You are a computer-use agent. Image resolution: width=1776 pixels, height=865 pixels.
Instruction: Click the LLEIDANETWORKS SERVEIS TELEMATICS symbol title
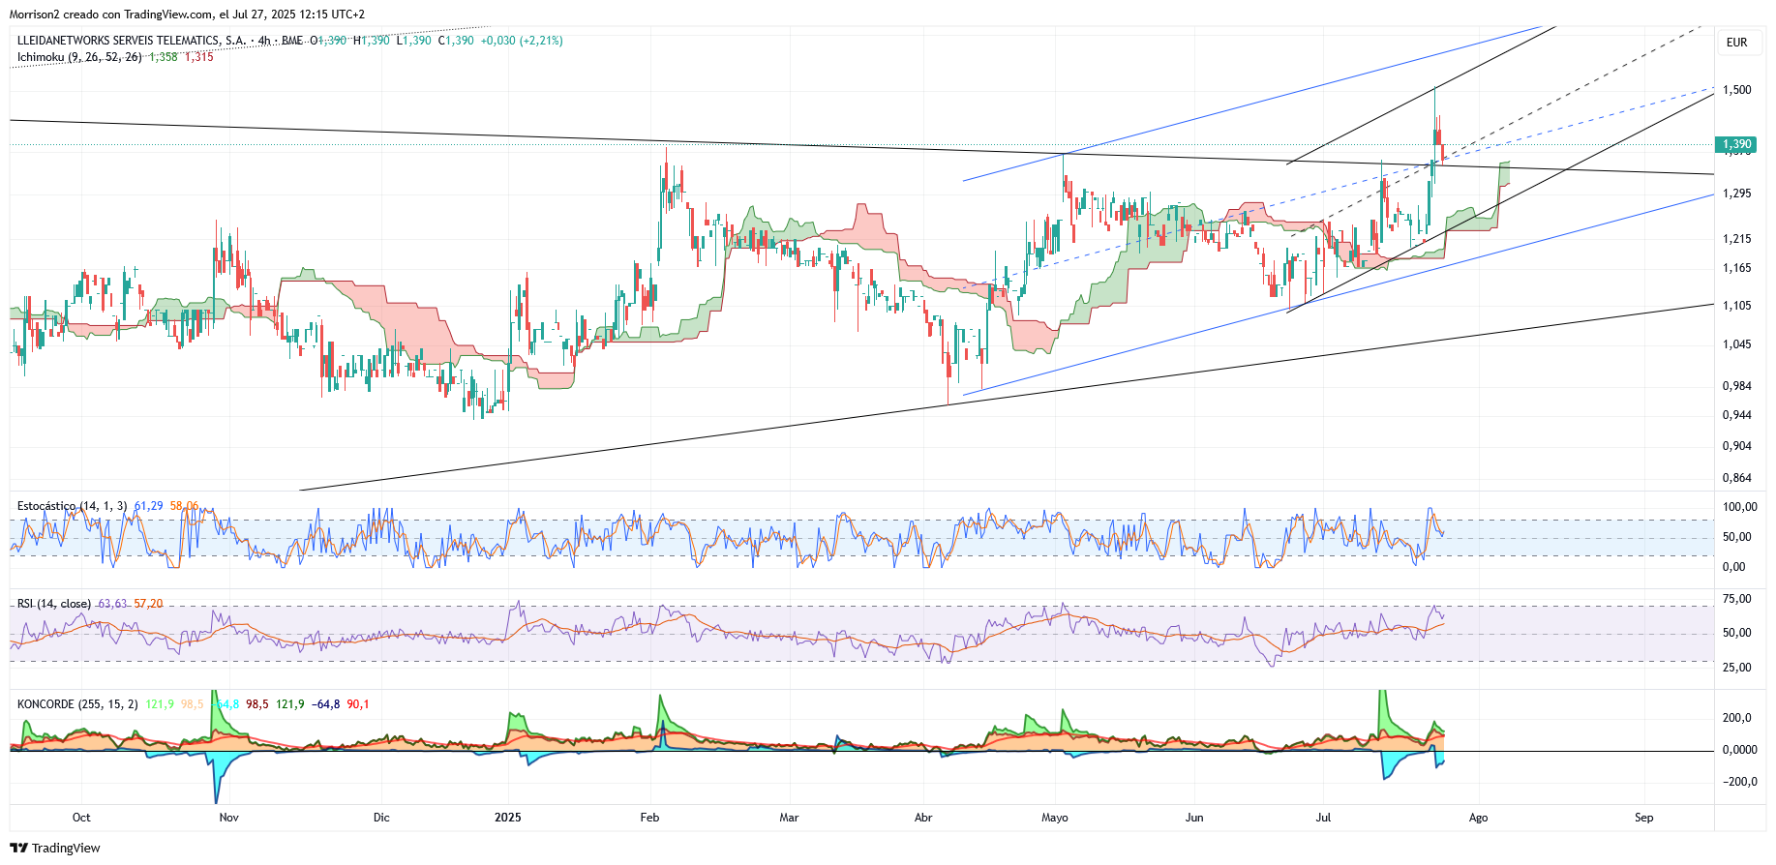click(131, 41)
